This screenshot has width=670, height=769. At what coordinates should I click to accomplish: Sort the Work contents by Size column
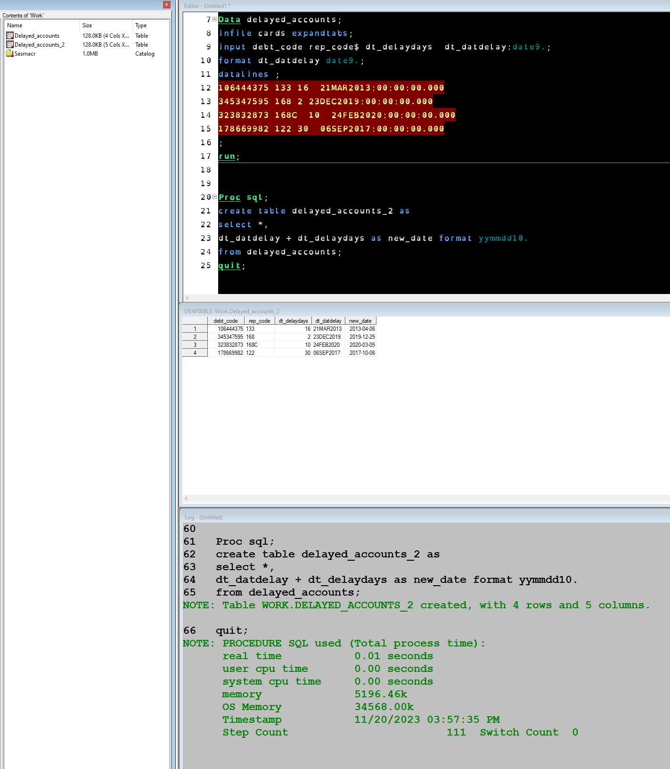(x=106, y=25)
